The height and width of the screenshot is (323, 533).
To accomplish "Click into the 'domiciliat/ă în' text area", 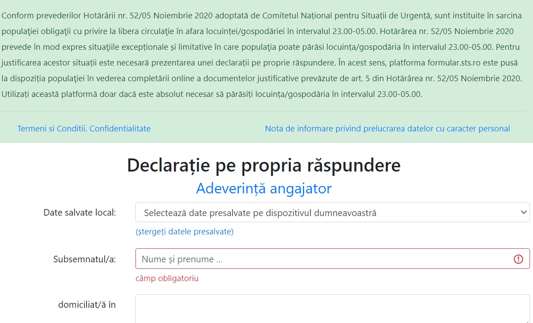I will click(332, 308).
